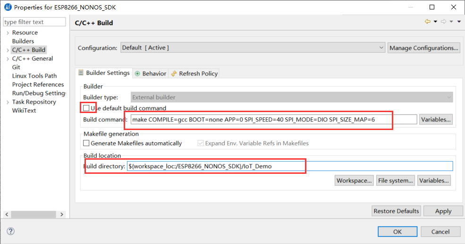The width and height of the screenshot is (465, 244).
Task: Switch to the Refresh Policy tab
Action: pyautogui.click(x=194, y=73)
